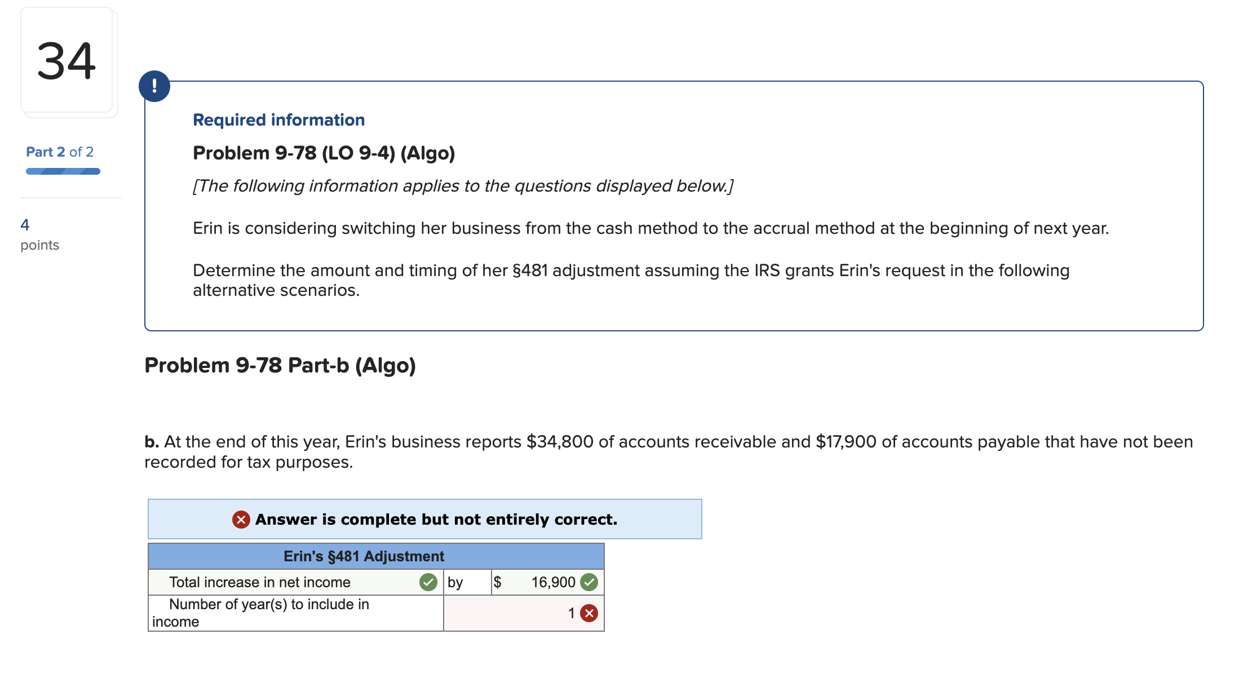Click the green check inside the 16,900 input cell
Image resolution: width=1239 pixels, height=674 pixels.
coord(588,582)
